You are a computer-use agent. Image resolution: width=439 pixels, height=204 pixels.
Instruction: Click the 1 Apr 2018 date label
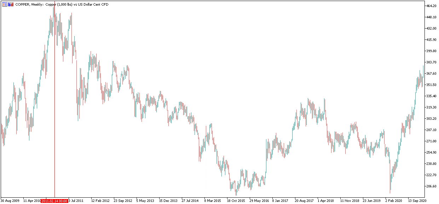click(x=326, y=201)
